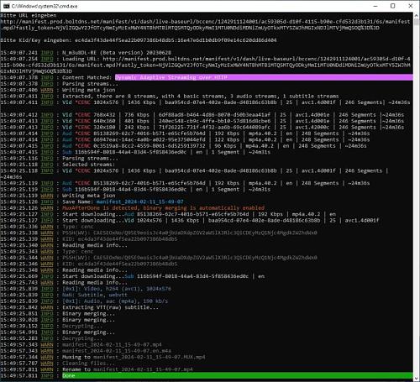
Task: Click the red MuxAfterDone is detected warning
Action: 163,208
